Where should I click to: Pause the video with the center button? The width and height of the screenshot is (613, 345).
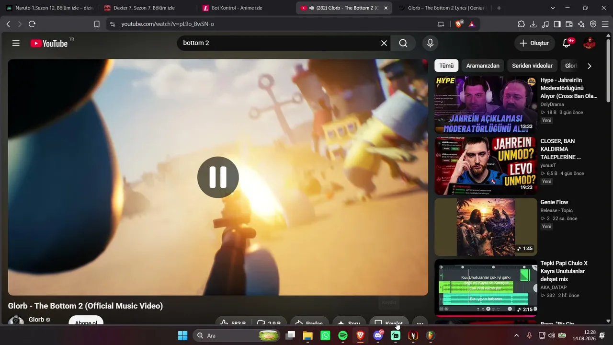(218, 177)
